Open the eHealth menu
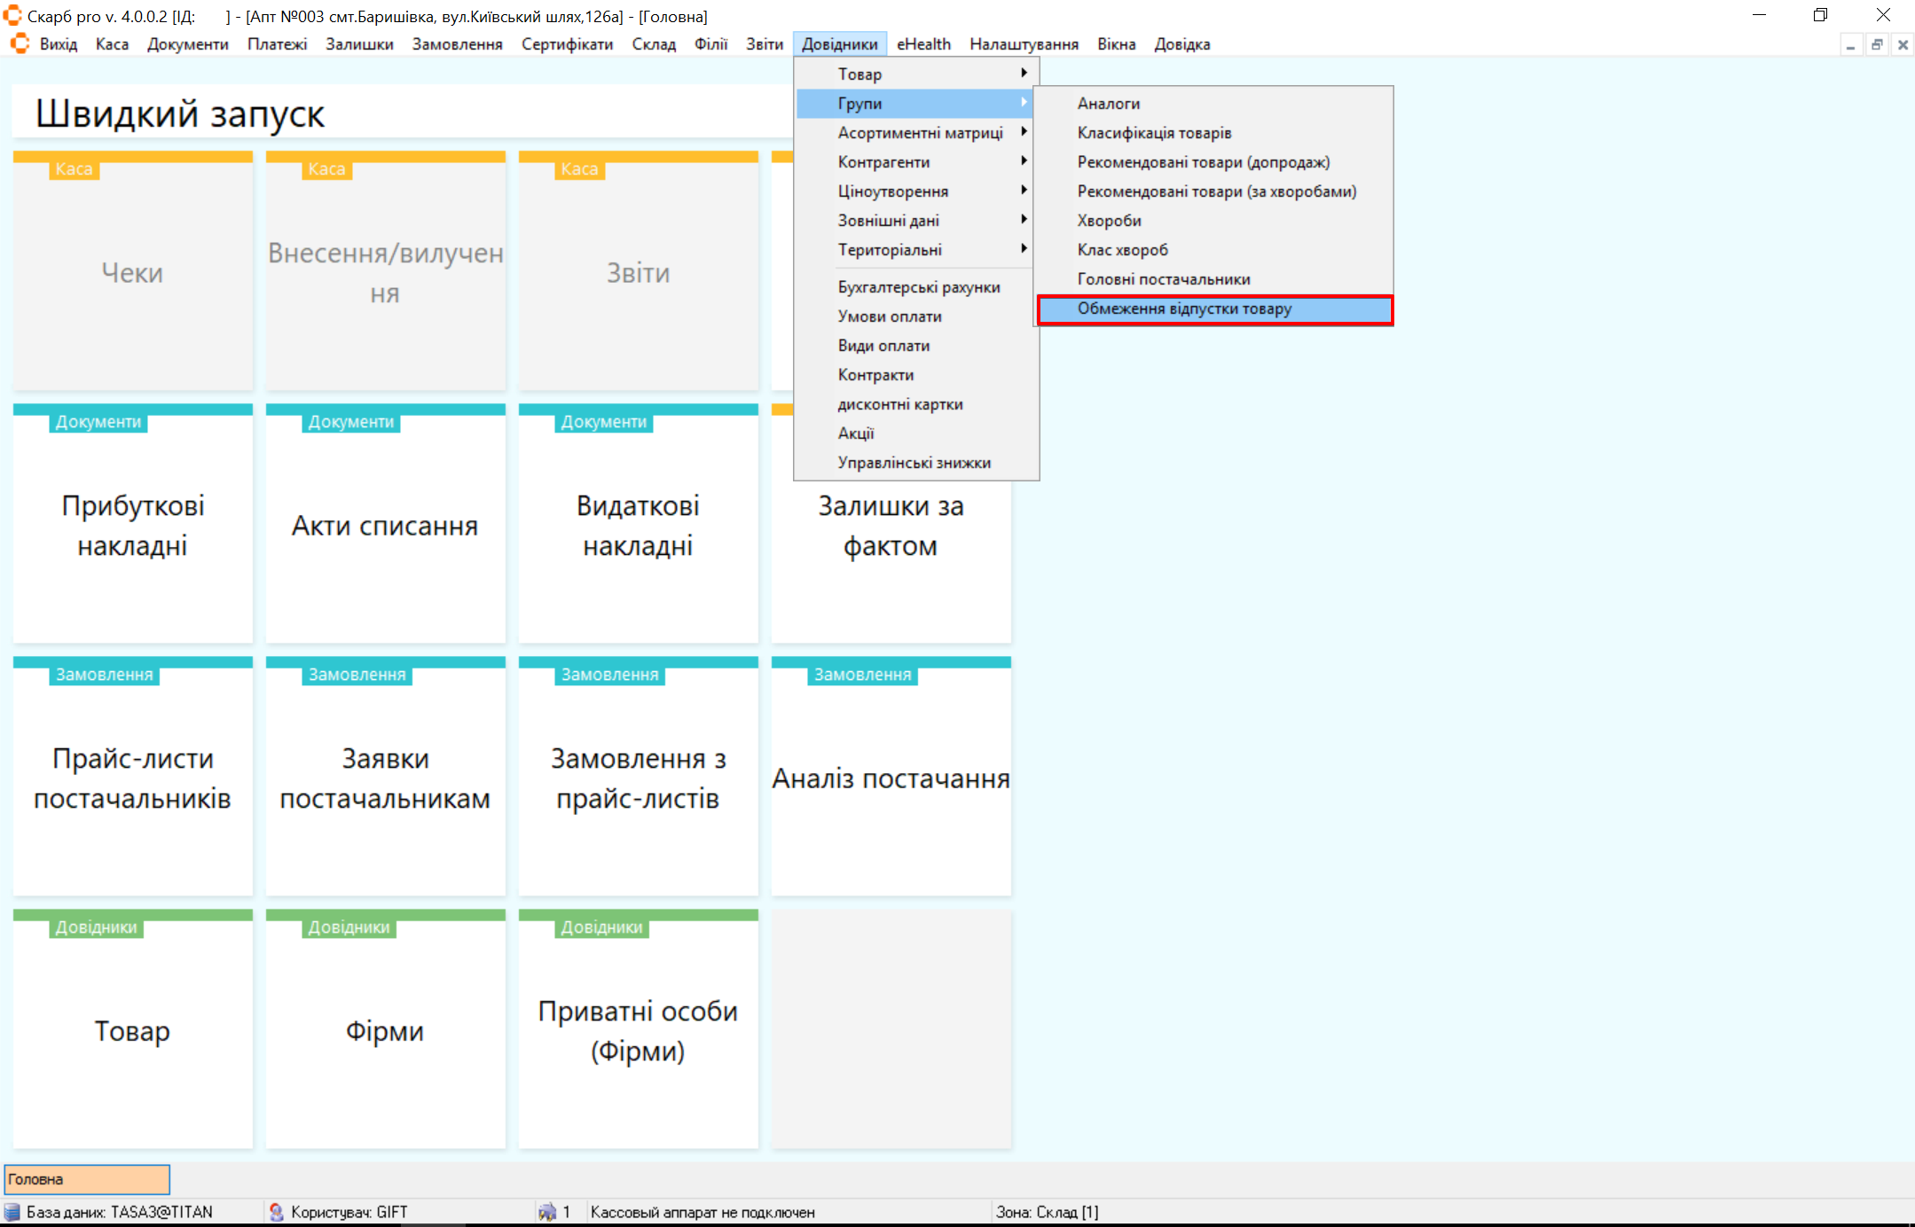This screenshot has width=1915, height=1227. tap(923, 43)
